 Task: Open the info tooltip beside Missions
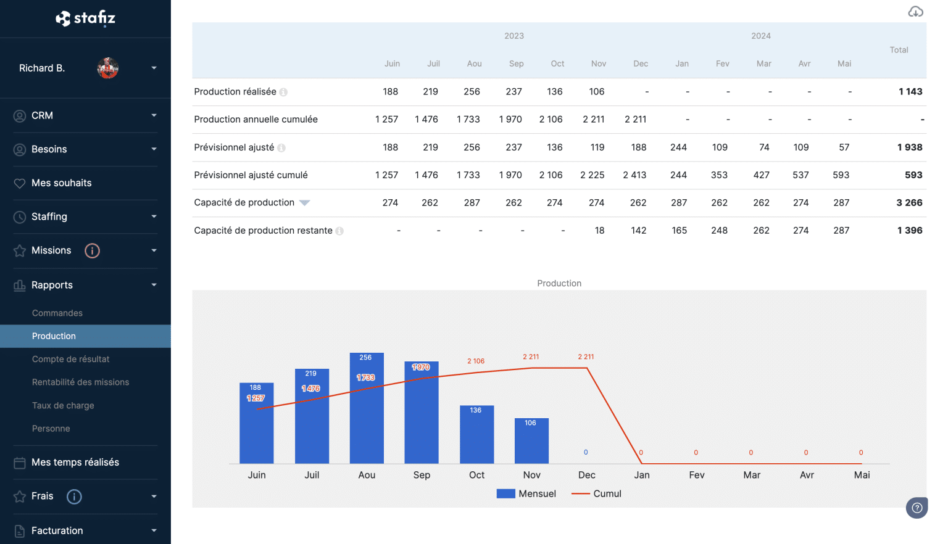tap(91, 250)
